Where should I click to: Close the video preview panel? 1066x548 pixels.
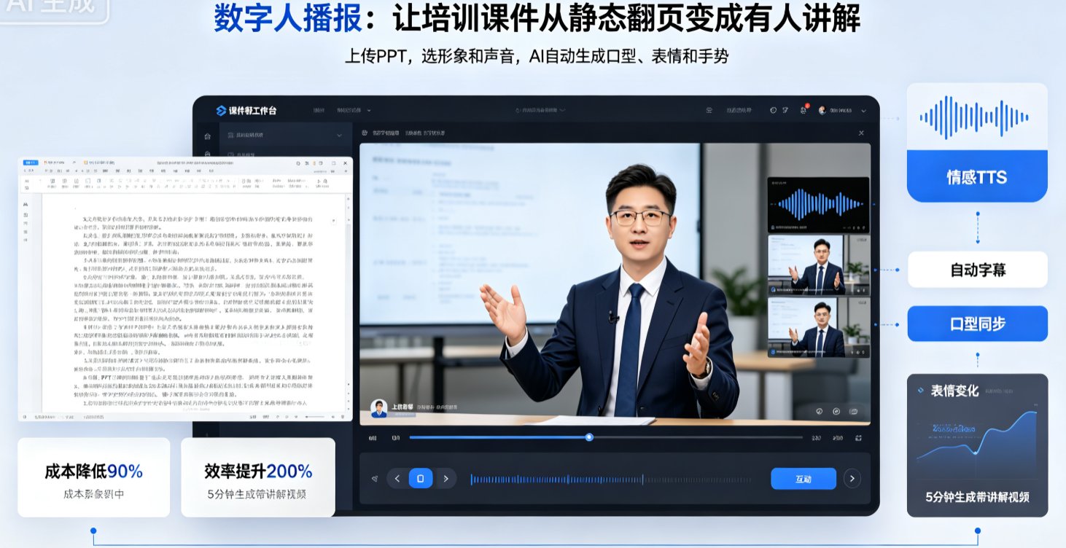click(861, 133)
